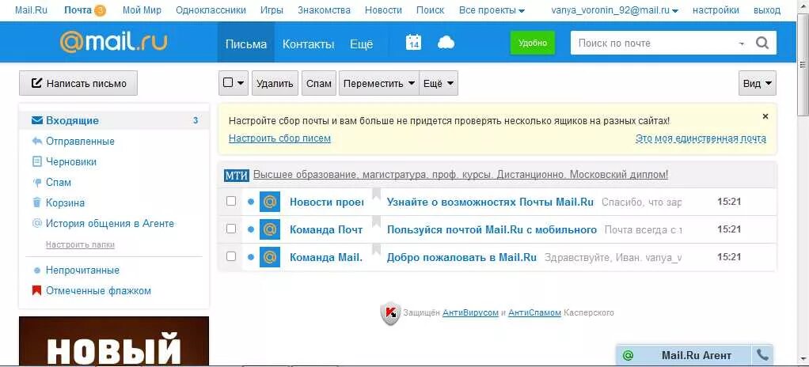This screenshot has height=367, width=809.
Task: Expand search options arrow in search box
Action: click(742, 44)
